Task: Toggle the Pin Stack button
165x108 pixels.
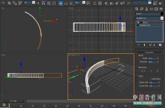Action: 139,45
